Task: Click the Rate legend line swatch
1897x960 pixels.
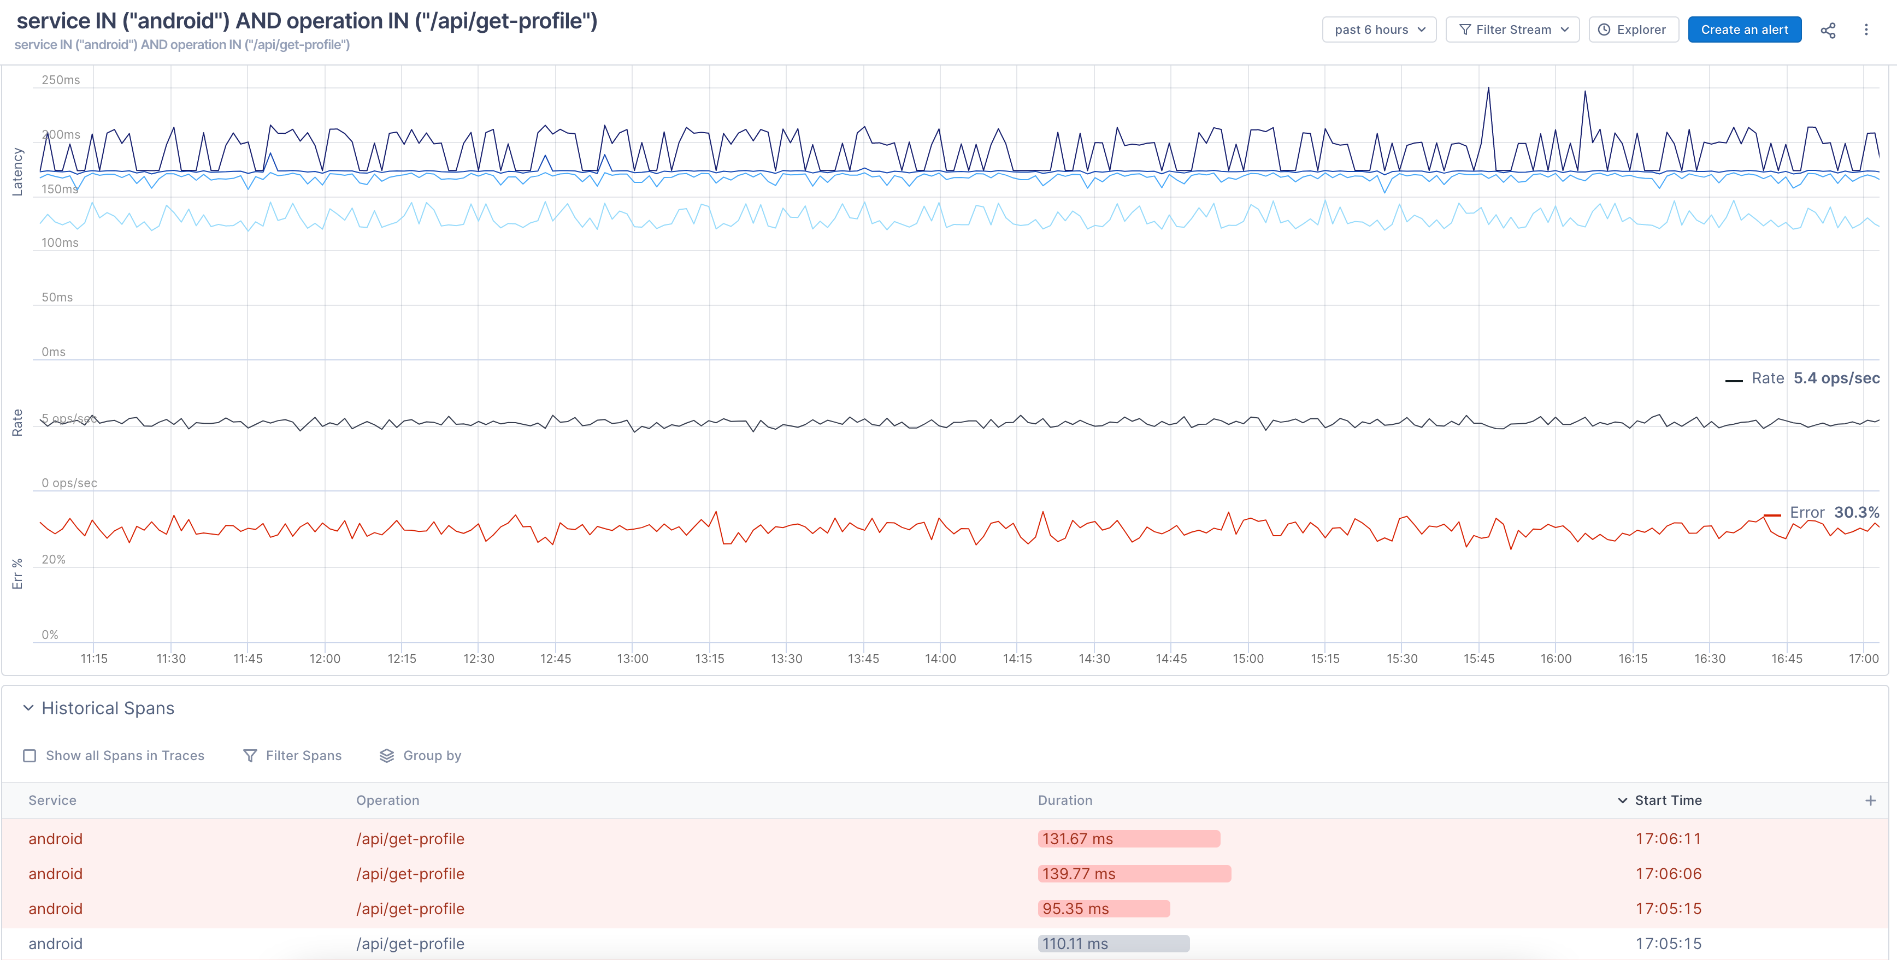Action: (1734, 381)
